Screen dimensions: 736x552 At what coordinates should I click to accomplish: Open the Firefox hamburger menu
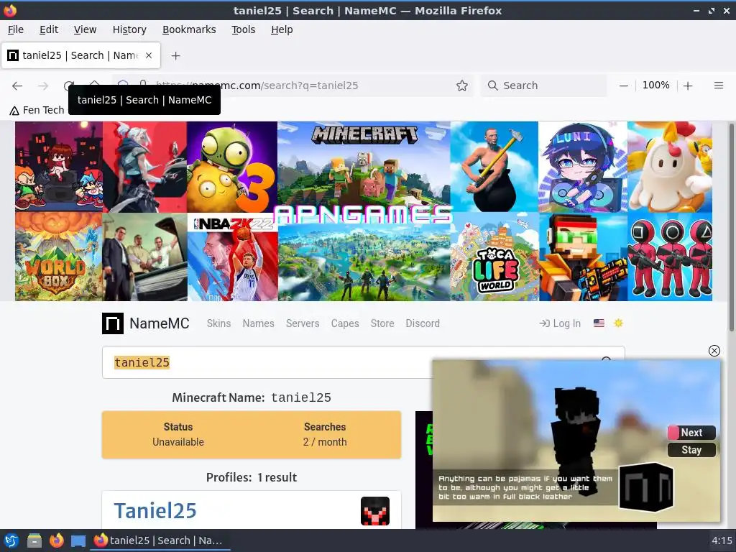718,86
